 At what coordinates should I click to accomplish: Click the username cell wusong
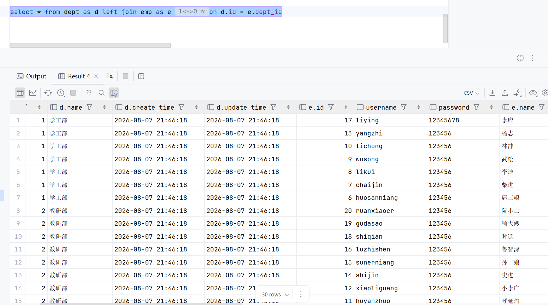[x=390, y=159]
